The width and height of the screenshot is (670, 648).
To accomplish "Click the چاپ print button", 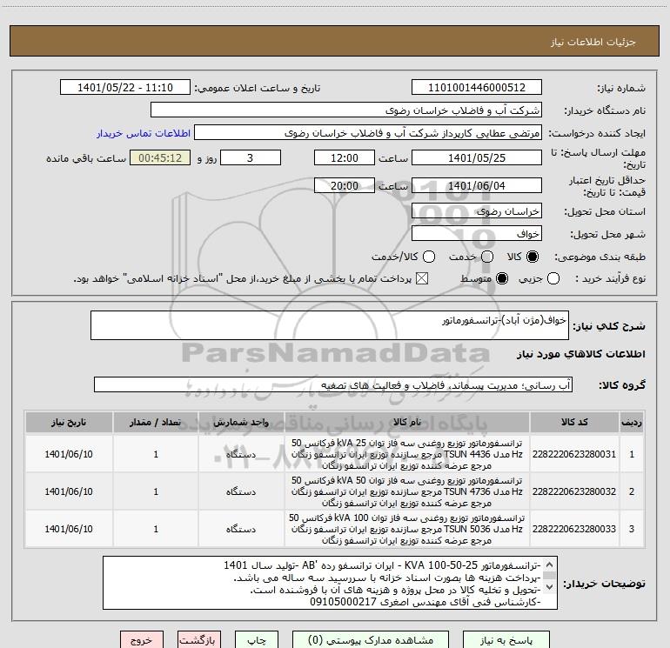I will pos(257,640).
